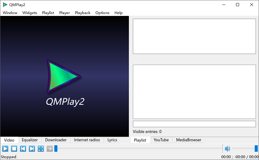This screenshot has width=259, height=160.
Task: Open the Widgets menu
Action: (x=29, y=13)
